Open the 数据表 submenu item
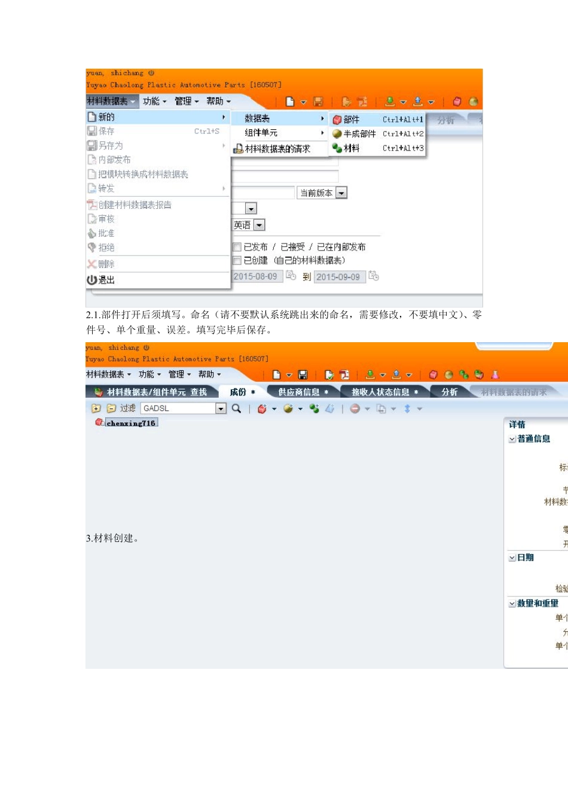Image resolution: width=568 pixels, height=804 pixels. click(x=280, y=118)
